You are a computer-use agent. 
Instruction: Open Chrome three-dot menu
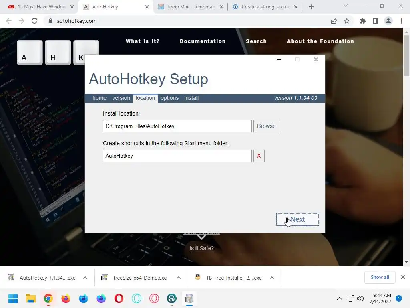[x=401, y=21]
